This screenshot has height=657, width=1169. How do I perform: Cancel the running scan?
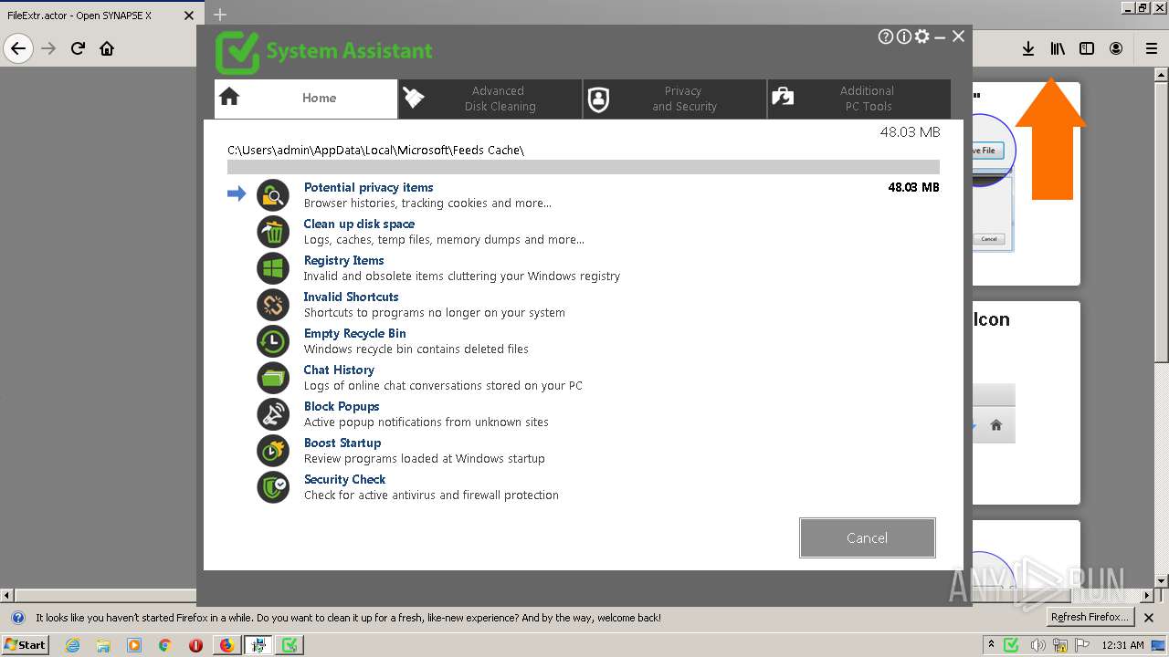pos(867,537)
